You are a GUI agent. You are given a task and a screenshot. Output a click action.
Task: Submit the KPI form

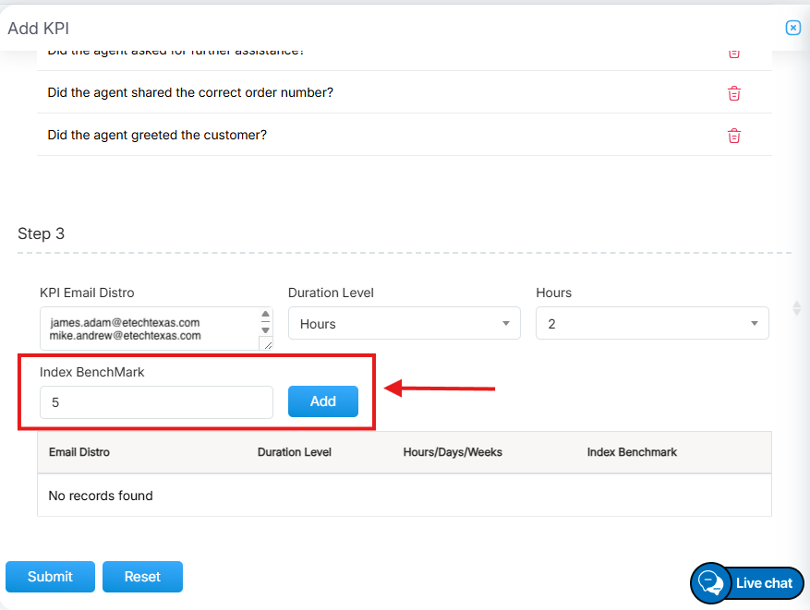click(x=50, y=577)
